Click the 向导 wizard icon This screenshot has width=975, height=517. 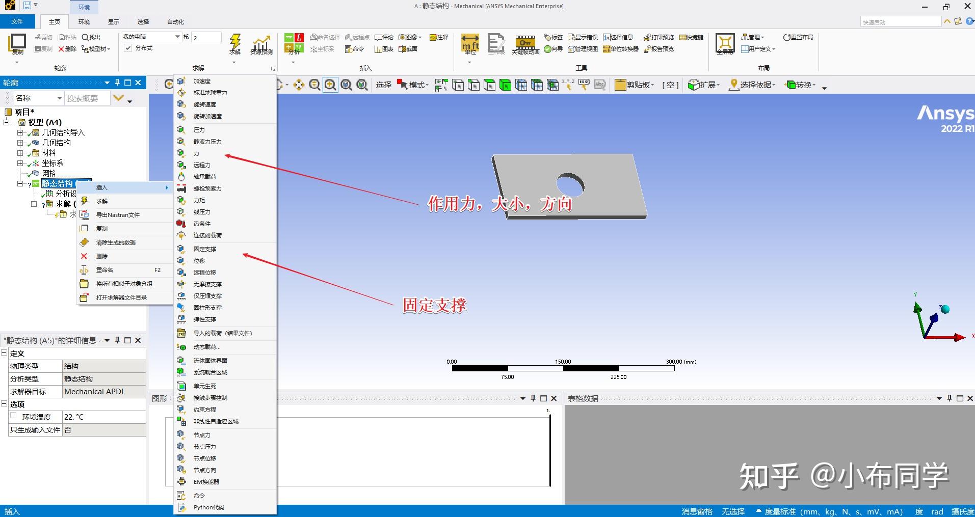pyautogui.click(x=547, y=49)
